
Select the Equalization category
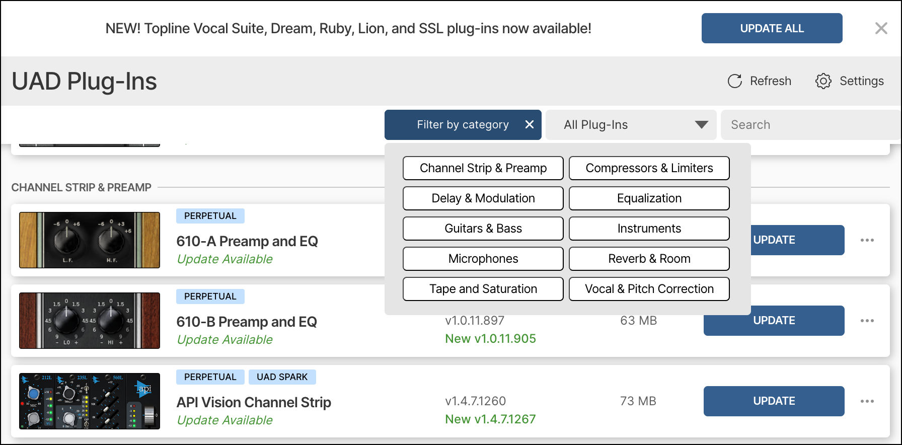point(649,198)
